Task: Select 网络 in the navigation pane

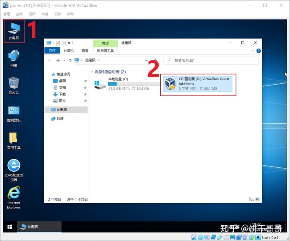Action: coord(57,118)
